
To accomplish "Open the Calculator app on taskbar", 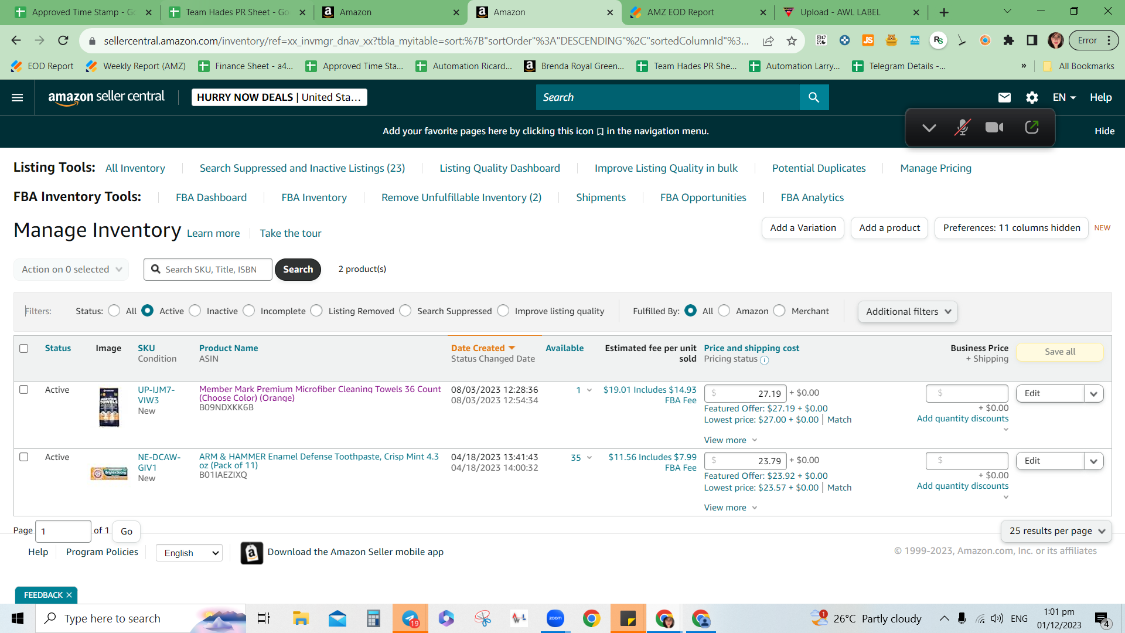I will click(373, 618).
